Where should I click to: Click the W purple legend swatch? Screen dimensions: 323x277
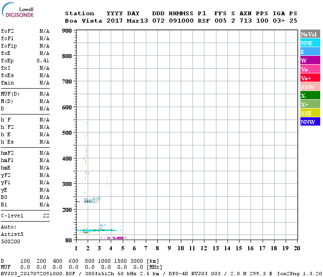(310, 60)
